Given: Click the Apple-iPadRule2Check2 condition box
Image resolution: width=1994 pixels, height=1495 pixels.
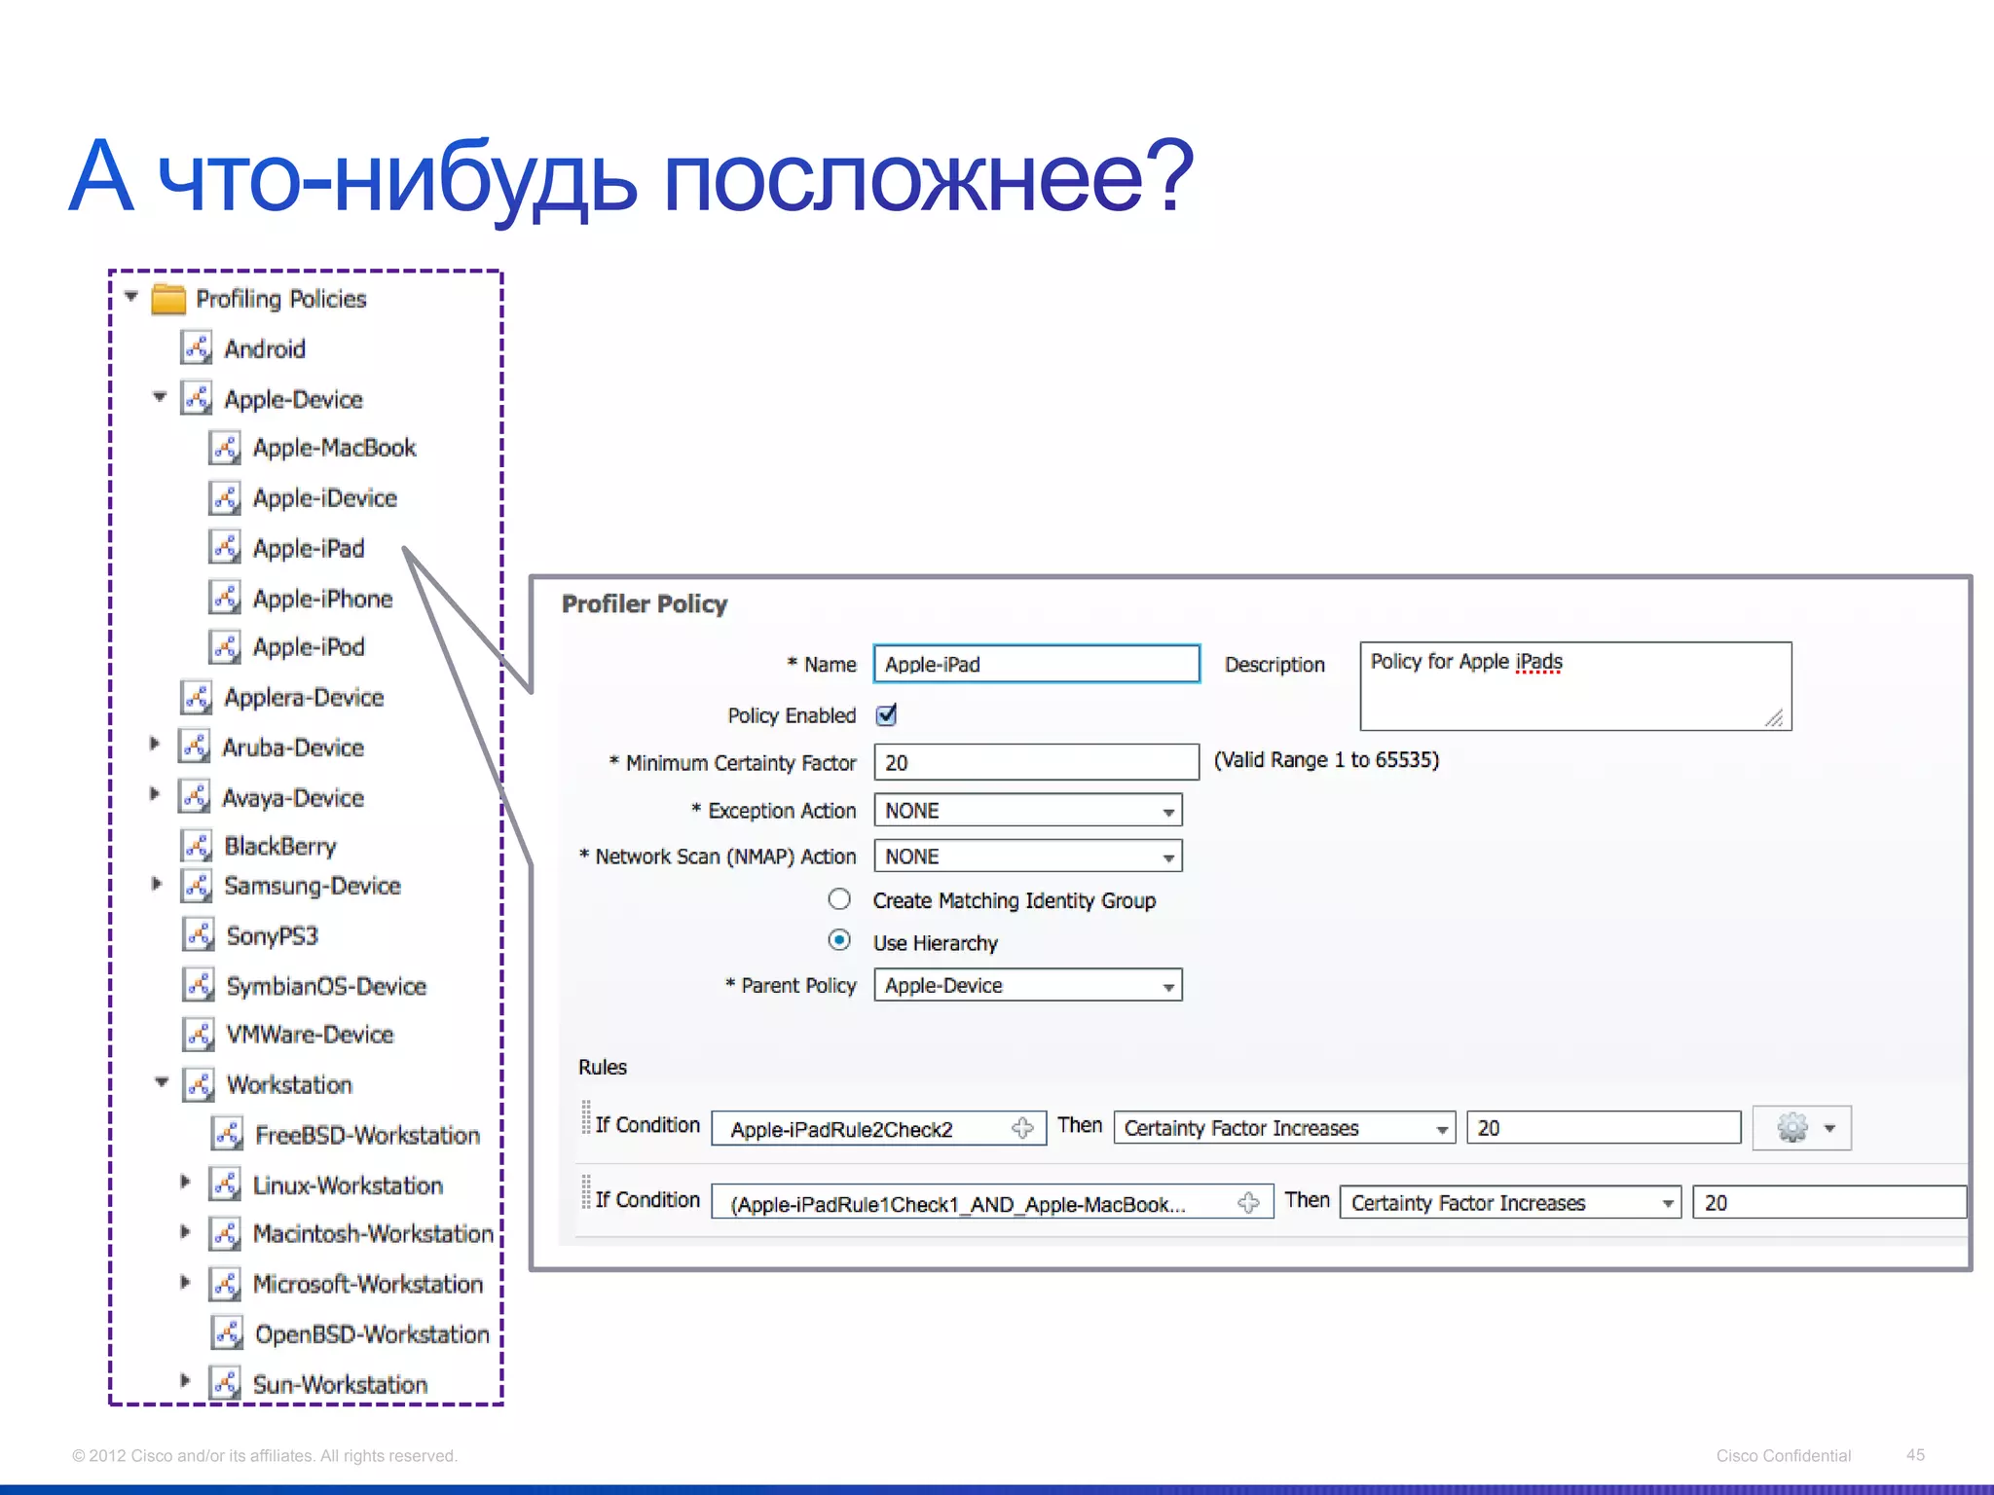Looking at the screenshot, I should click(x=879, y=1128).
